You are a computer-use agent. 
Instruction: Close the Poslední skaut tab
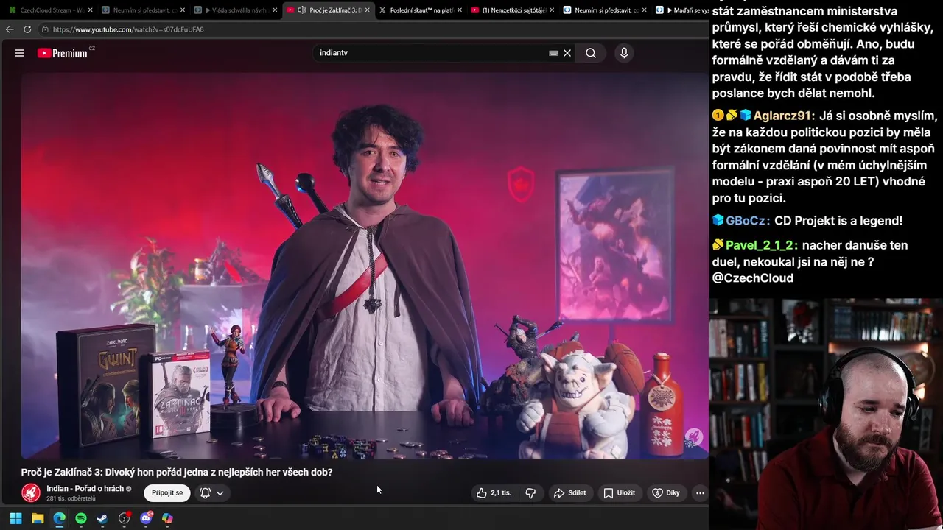(459, 10)
